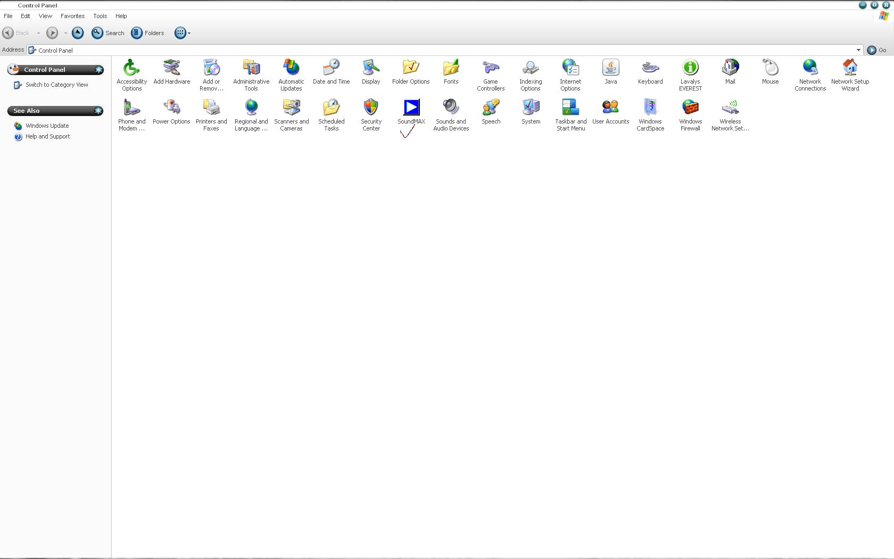Collapse the See Also sidebar section
894x559 pixels.
click(98, 111)
